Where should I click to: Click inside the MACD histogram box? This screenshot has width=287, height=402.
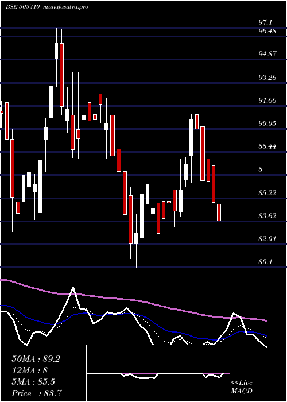pyautogui.click(x=158, y=373)
